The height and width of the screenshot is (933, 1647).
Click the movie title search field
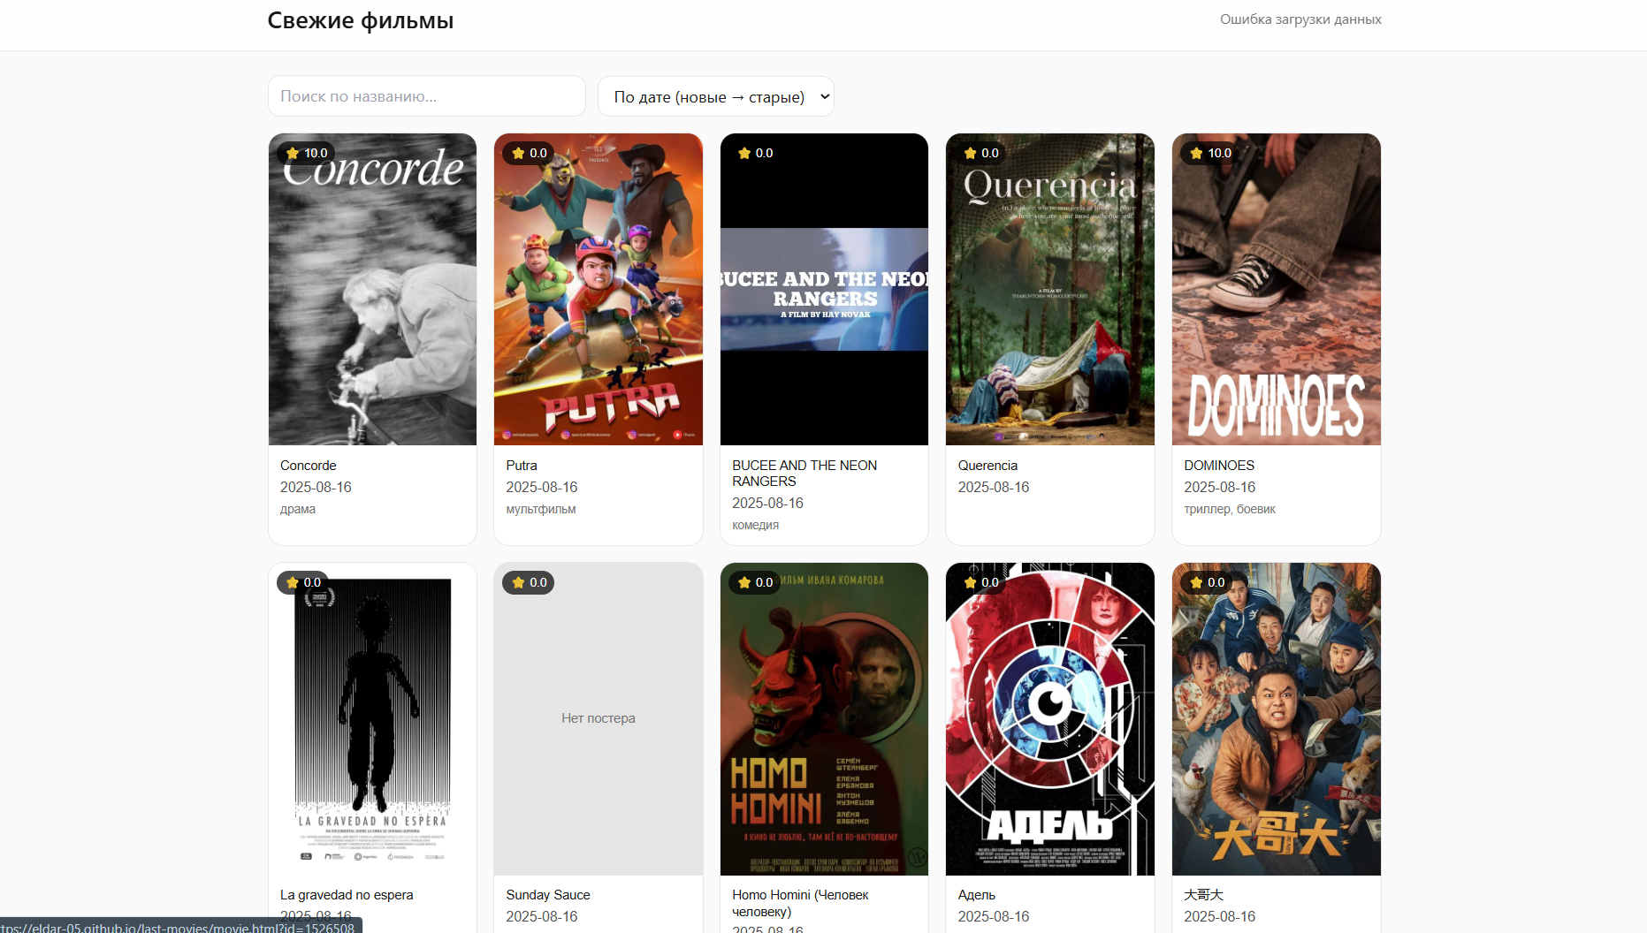(x=426, y=96)
